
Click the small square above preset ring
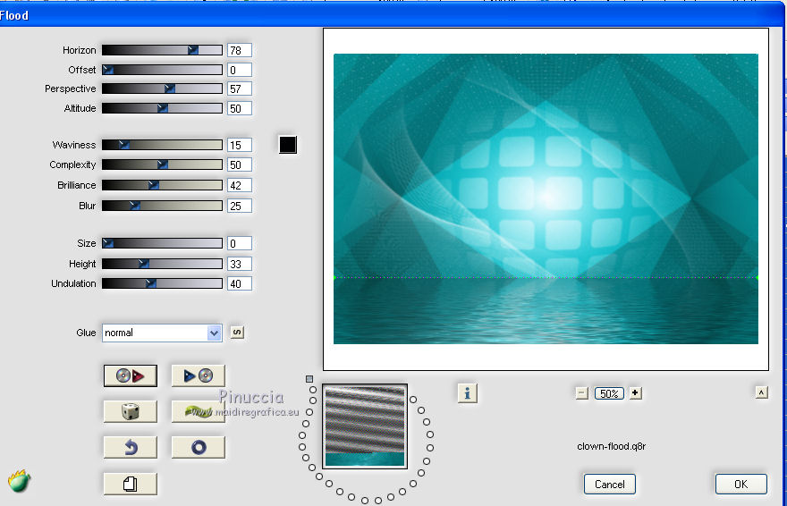tap(309, 379)
